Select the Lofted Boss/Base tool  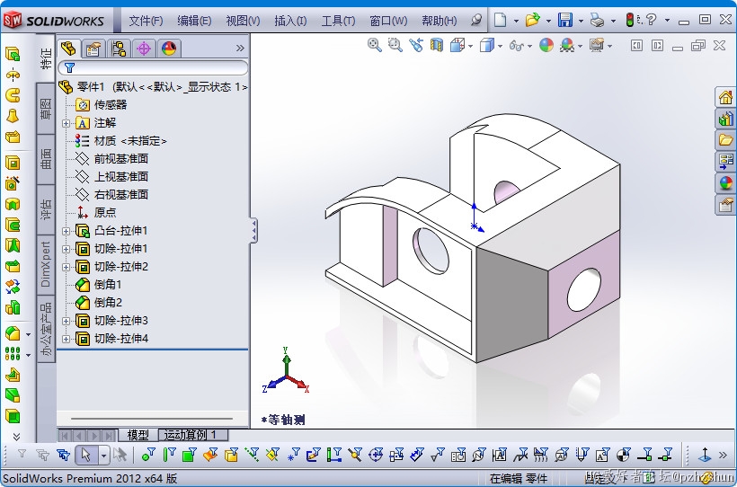[x=13, y=116]
